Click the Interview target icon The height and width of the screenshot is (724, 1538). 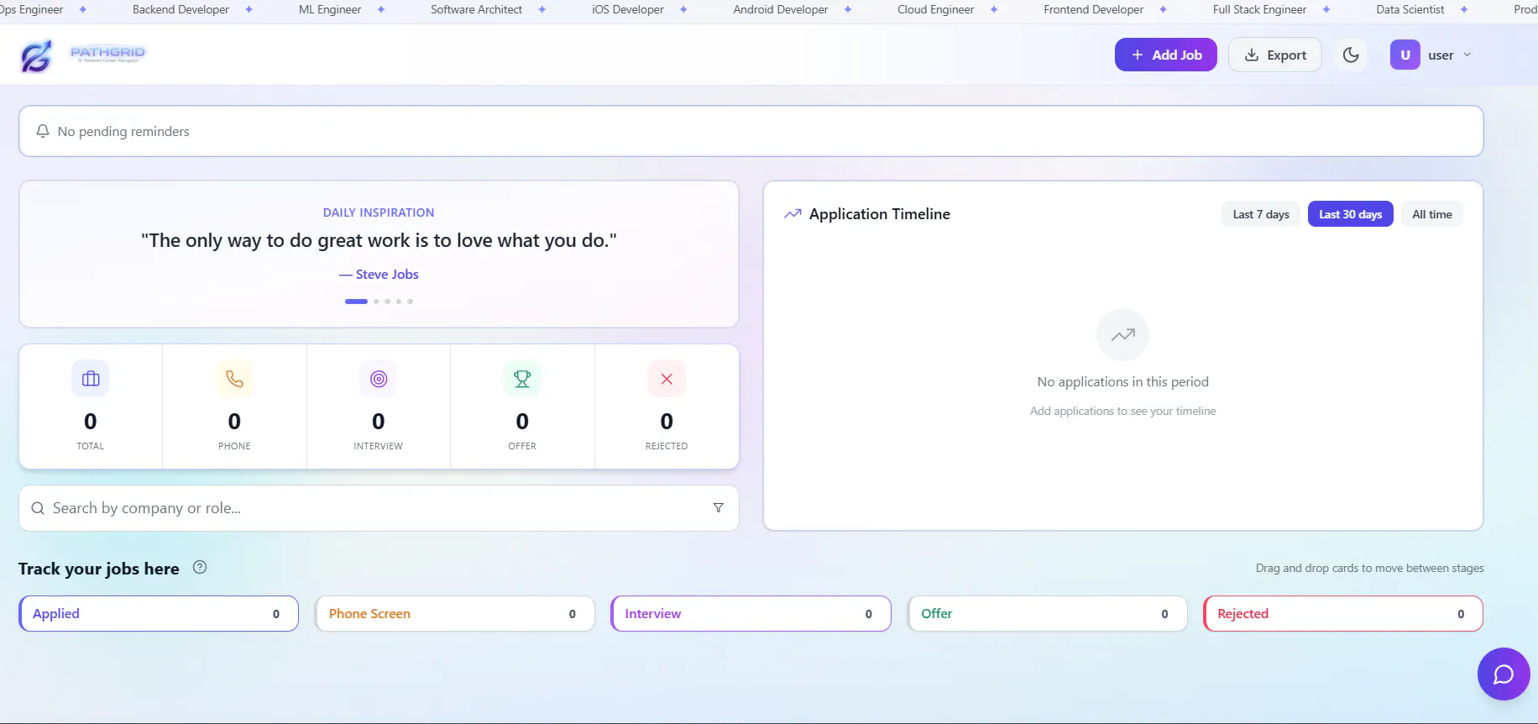[x=379, y=379]
